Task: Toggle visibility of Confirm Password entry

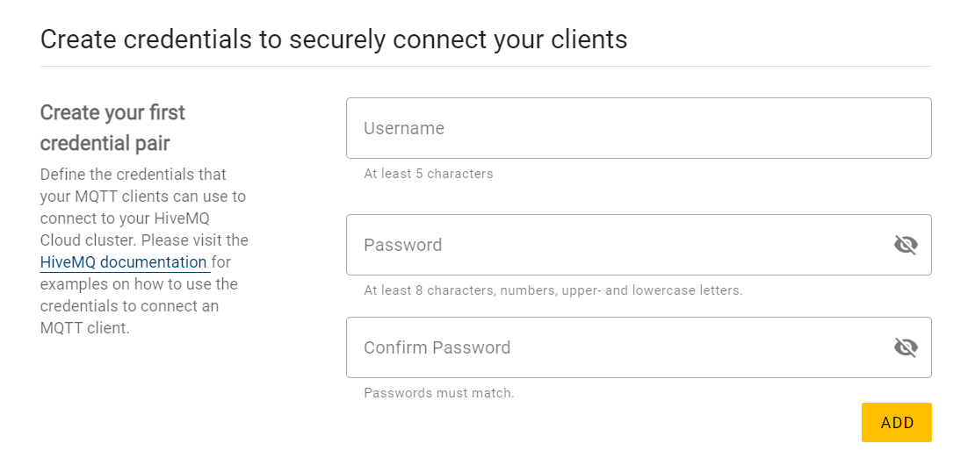Action: coord(906,347)
